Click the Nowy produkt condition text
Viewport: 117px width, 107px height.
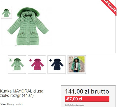(x=15, y=104)
